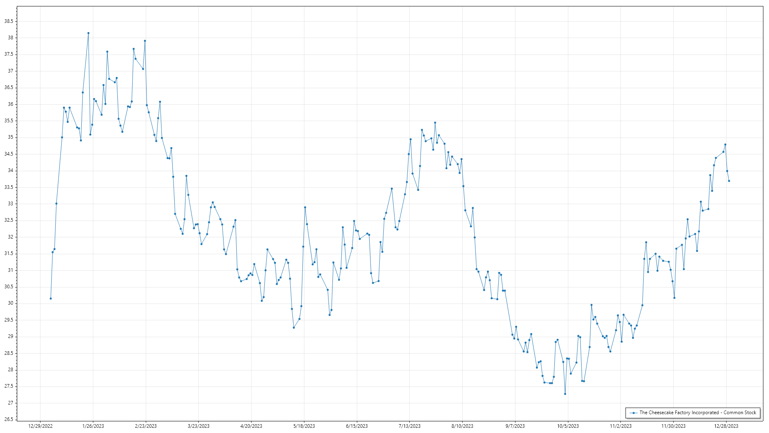Click the 12/28/2023 x-axis date label
This screenshot has width=769, height=433.
(x=726, y=426)
